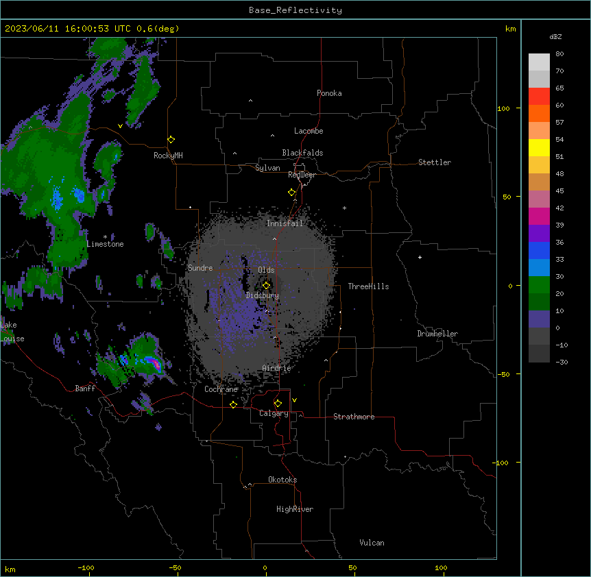
Task: Click the white plus marker north of Drumheller
Action: click(x=420, y=257)
